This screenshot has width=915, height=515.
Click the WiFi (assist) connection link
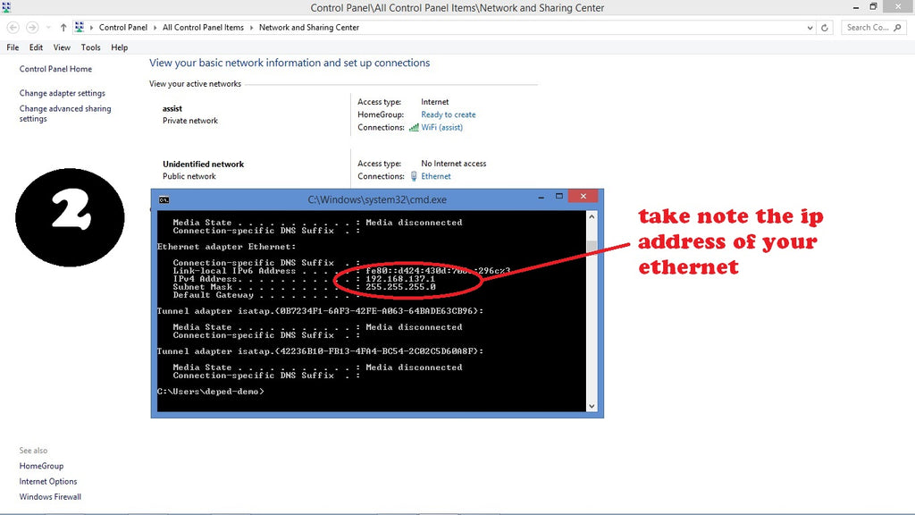click(441, 128)
